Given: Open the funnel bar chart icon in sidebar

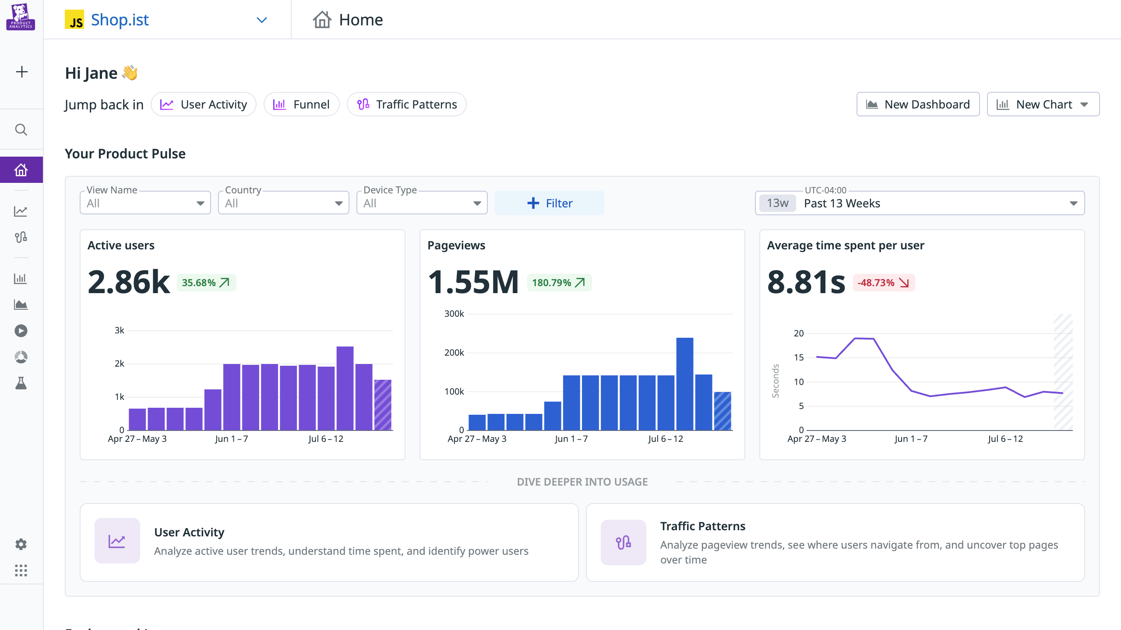Looking at the screenshot, I should [21, 278].
